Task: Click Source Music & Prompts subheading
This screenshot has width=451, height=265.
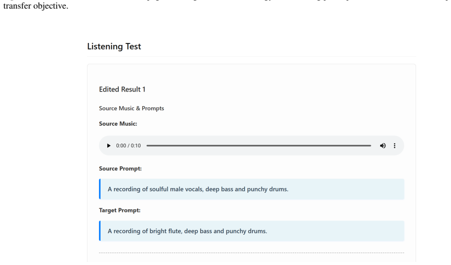Action: (x=131, y=108)
